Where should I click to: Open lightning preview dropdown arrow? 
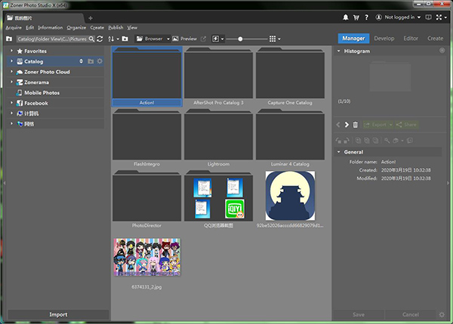click(222, 39)
